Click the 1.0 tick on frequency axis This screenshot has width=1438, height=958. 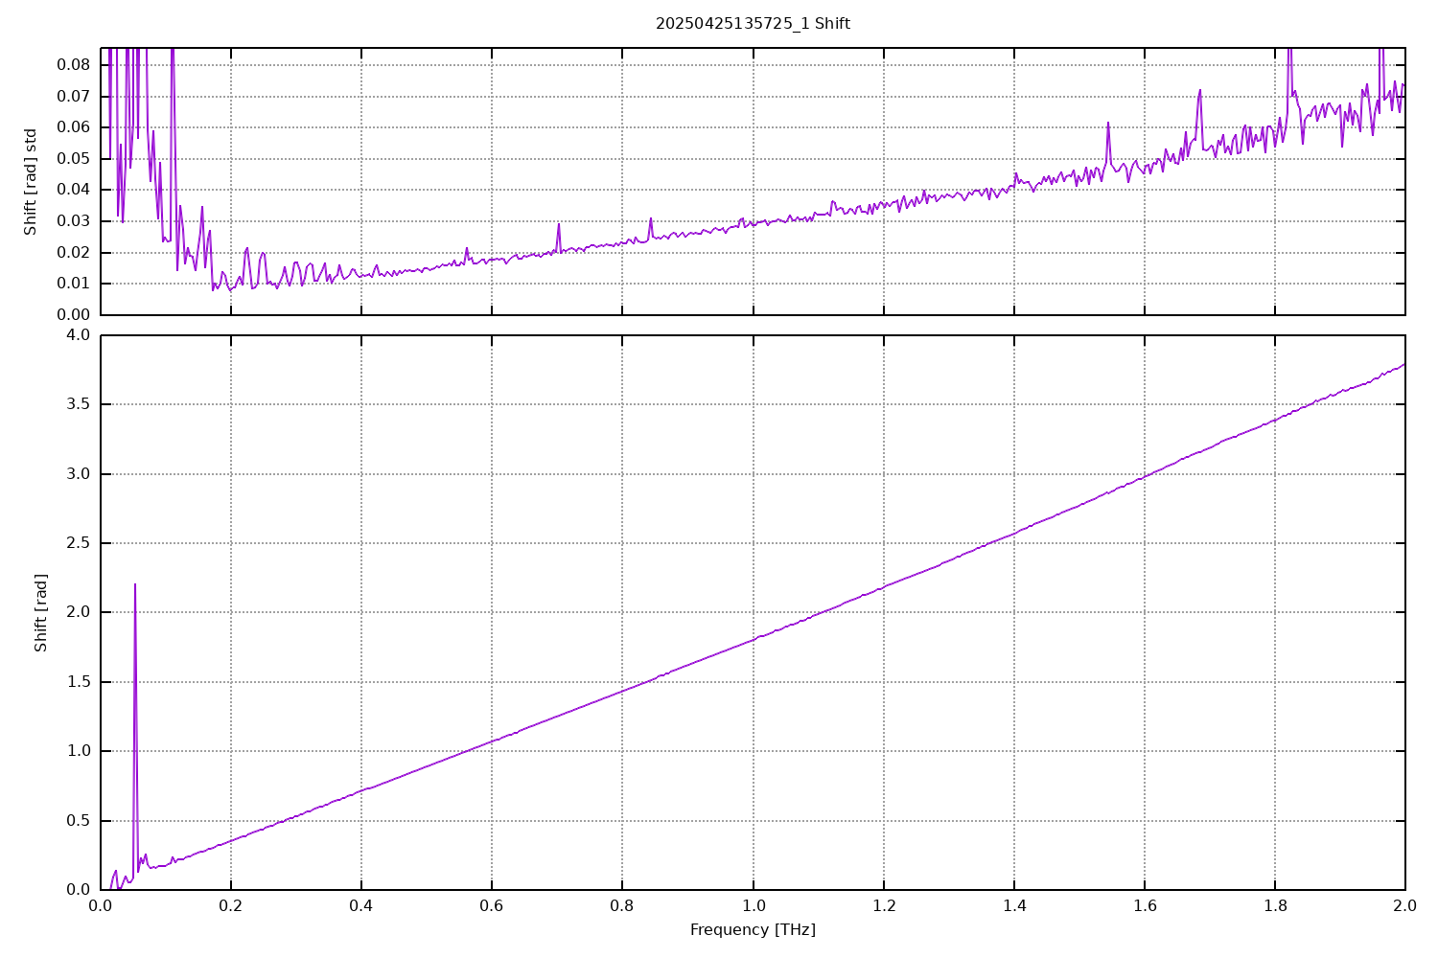tap(753, 905)
